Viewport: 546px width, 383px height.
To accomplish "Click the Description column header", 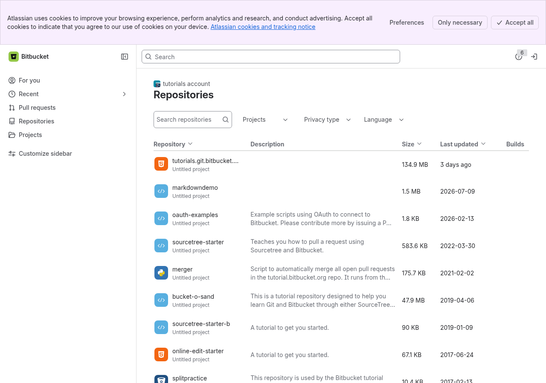I will [267, 144].
